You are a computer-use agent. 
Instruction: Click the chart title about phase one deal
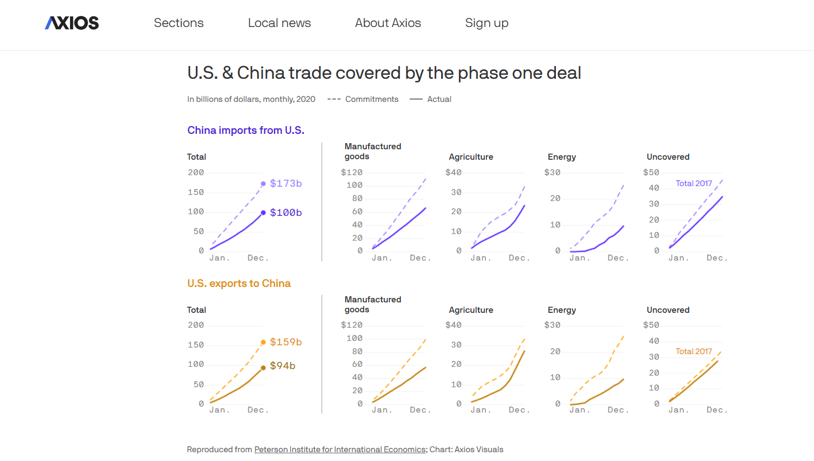click(x=384, y=73)
